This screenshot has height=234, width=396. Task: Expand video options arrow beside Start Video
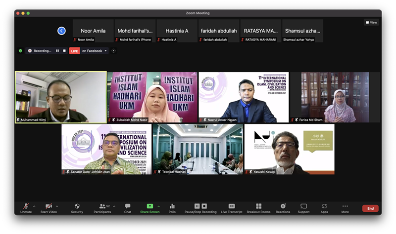[57, 206]
